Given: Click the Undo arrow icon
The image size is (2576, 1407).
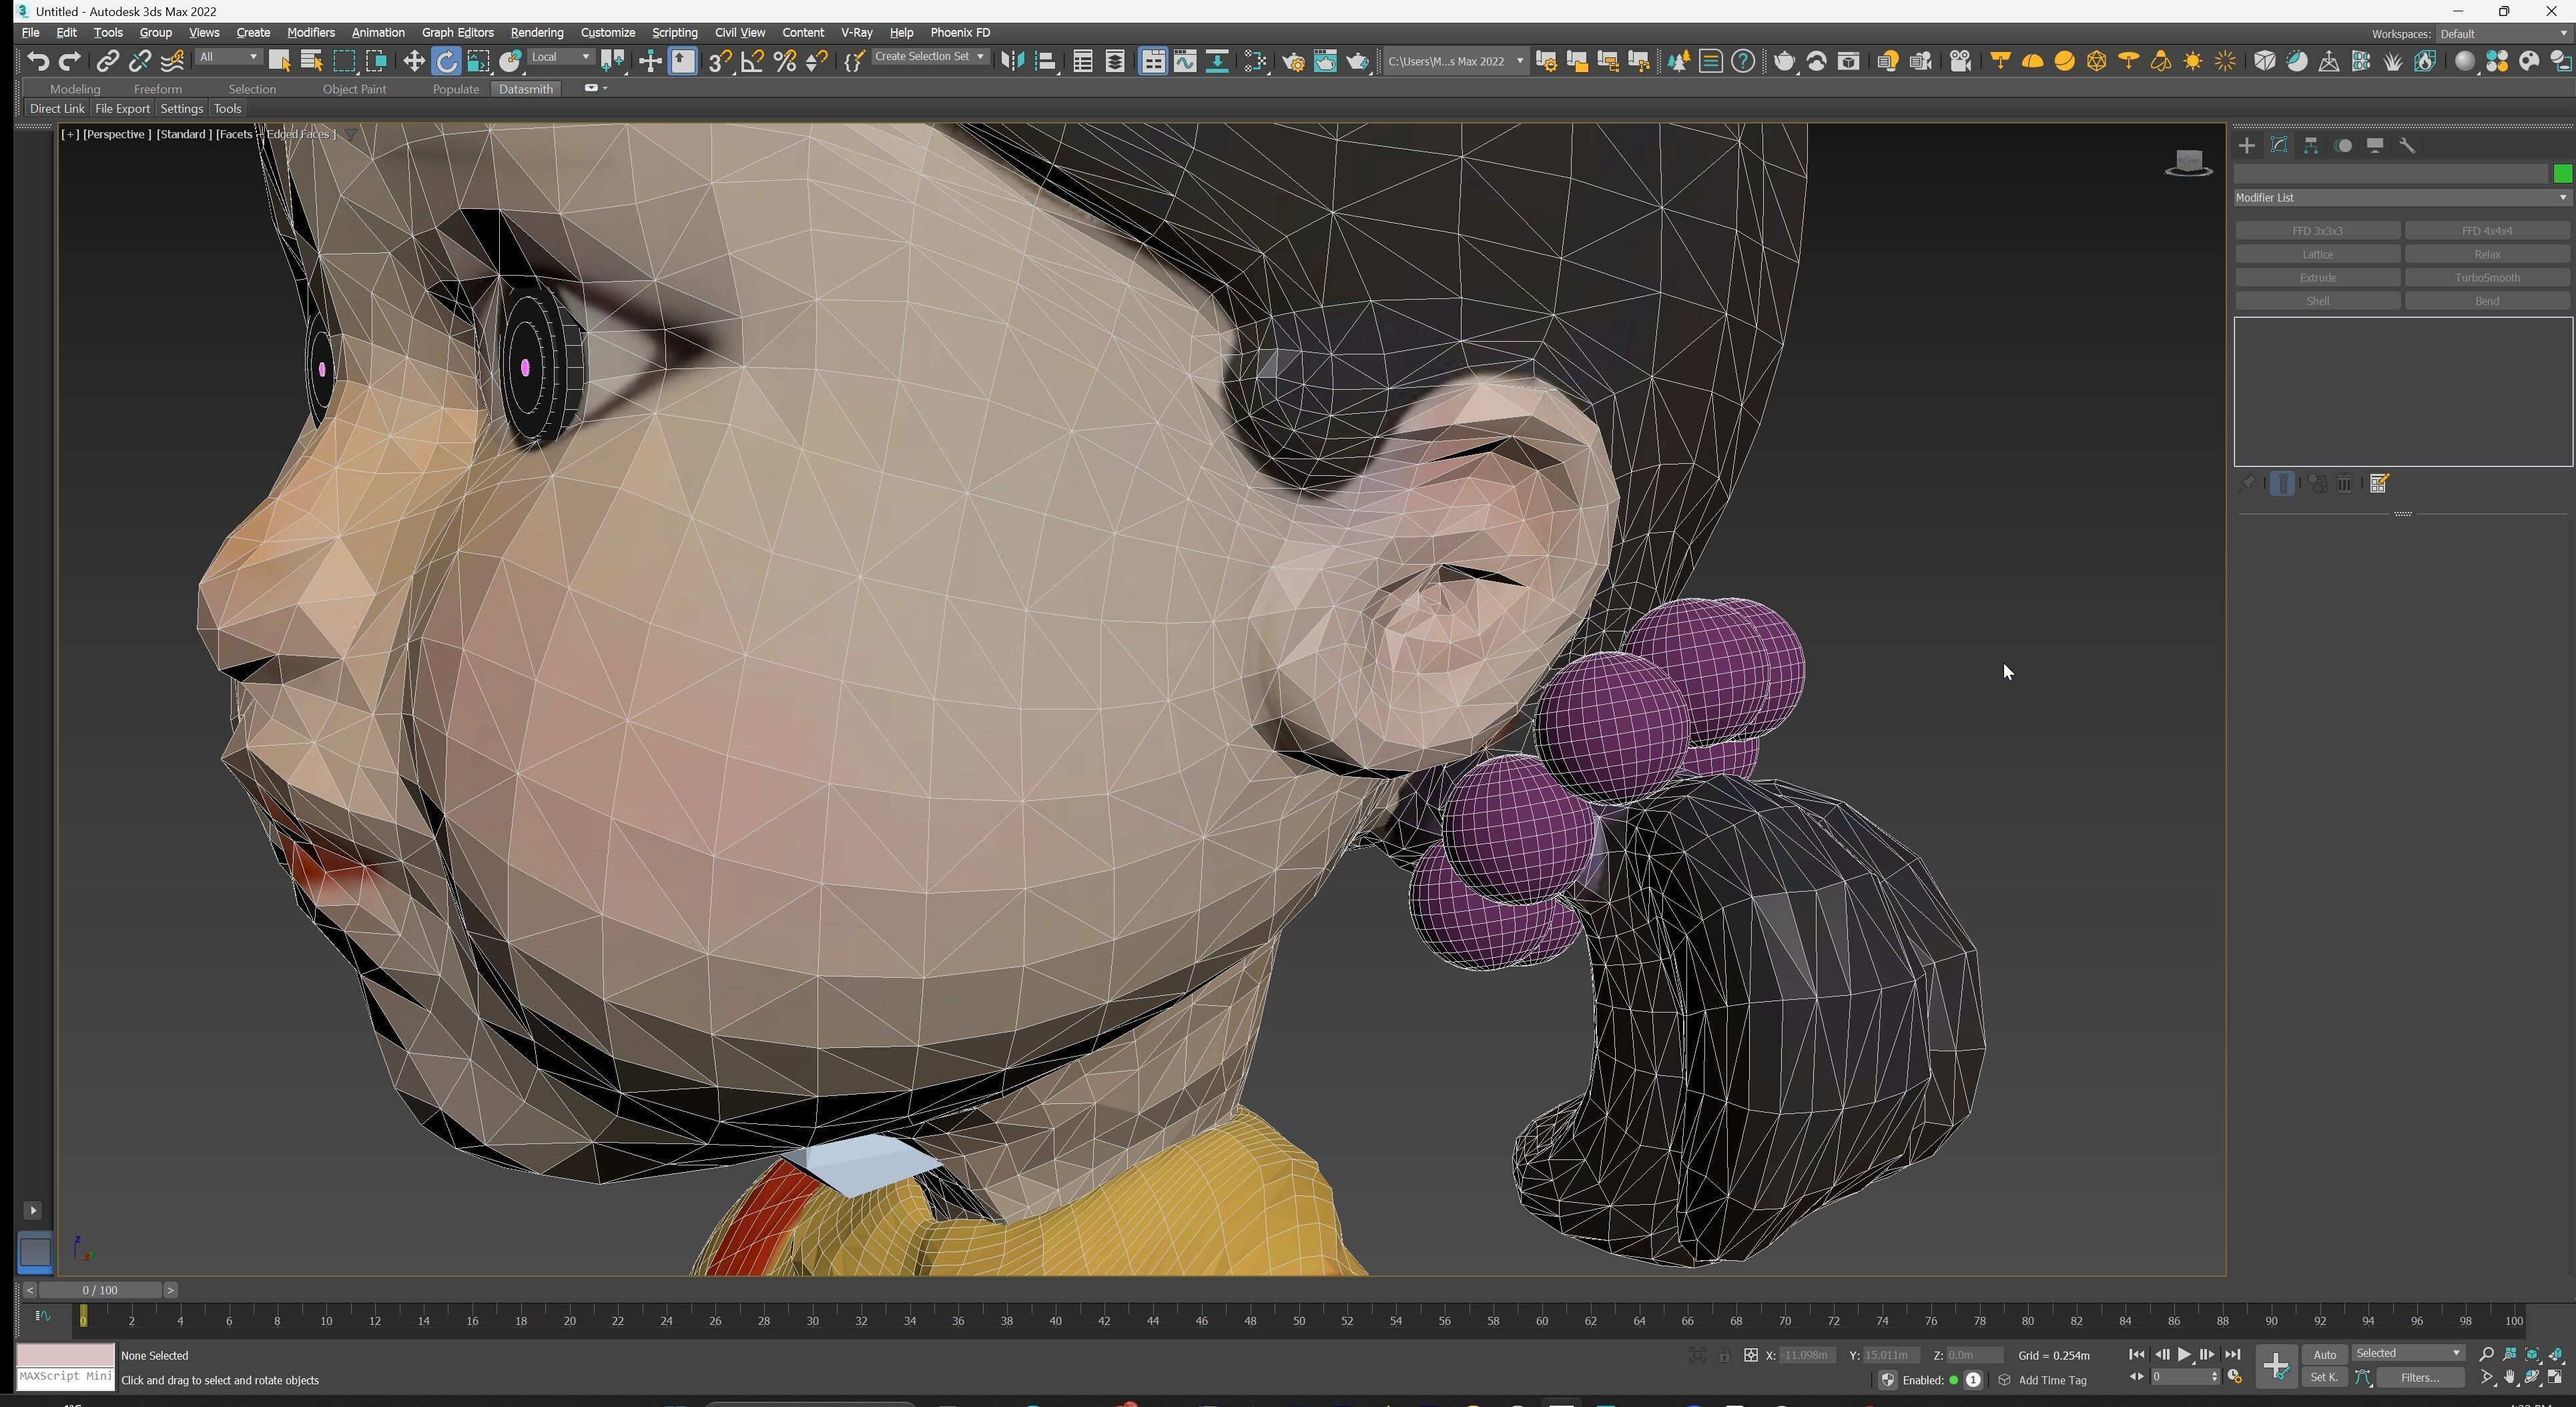Looking at the screenshot, I should (37, 62).
